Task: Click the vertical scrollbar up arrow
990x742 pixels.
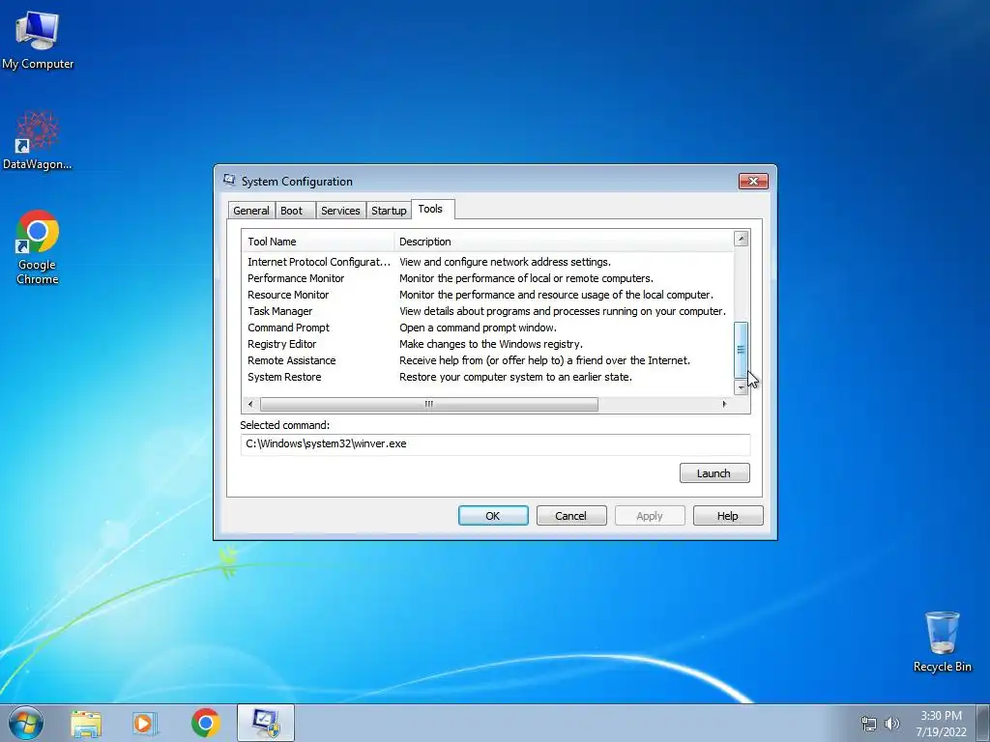Action: (x=742, y=239)
